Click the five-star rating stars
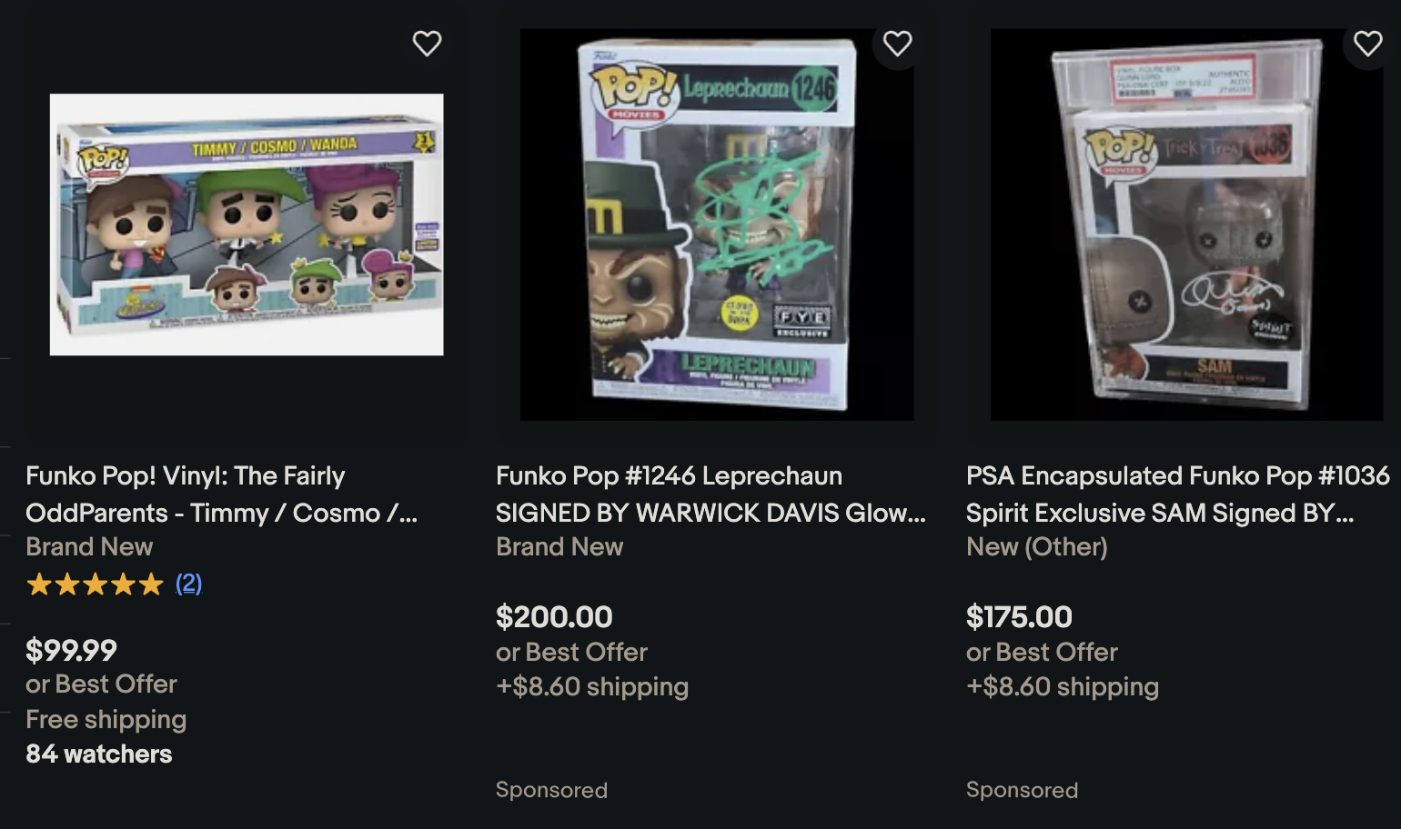1401x829 pixels. coord(94,584)
